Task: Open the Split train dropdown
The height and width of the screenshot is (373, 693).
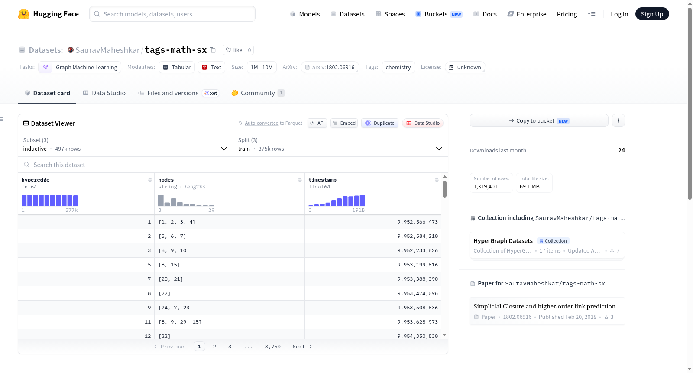Action: coord(340,144)
